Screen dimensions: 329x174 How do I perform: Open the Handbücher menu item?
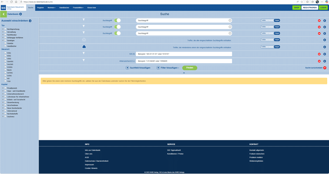tap(64, 7)
